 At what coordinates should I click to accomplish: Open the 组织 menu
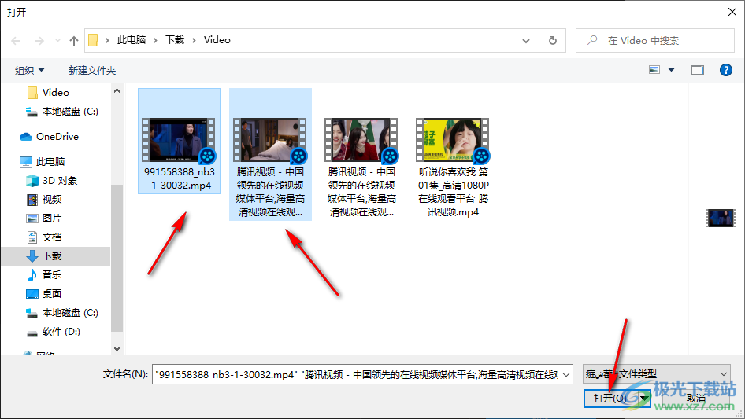tap(29, 70)
